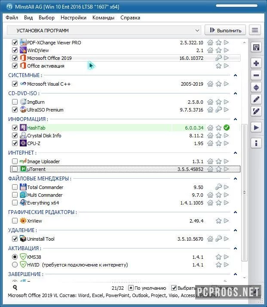Click star icon on HWID row
The image size is (267, 307).
pyautogui.click(x=218, y=265)
